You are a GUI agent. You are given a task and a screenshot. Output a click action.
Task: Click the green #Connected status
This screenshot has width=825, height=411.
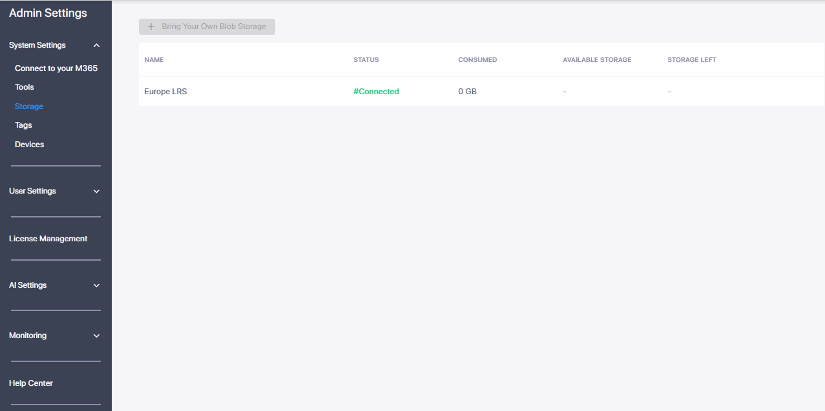[376, 92]
